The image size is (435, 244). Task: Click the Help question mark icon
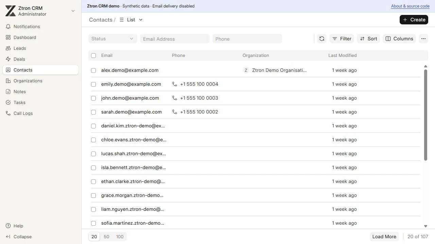8,226
